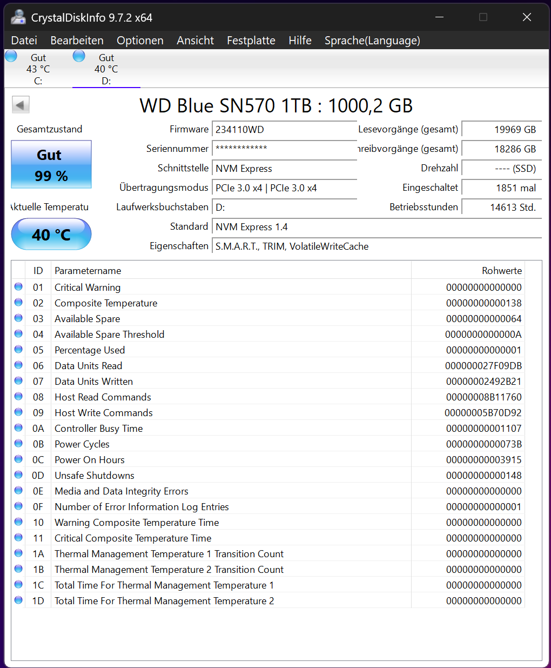Viewport: 551px width, 668px height.
Task: Select the D: drive tab
Action: (106, 69)
